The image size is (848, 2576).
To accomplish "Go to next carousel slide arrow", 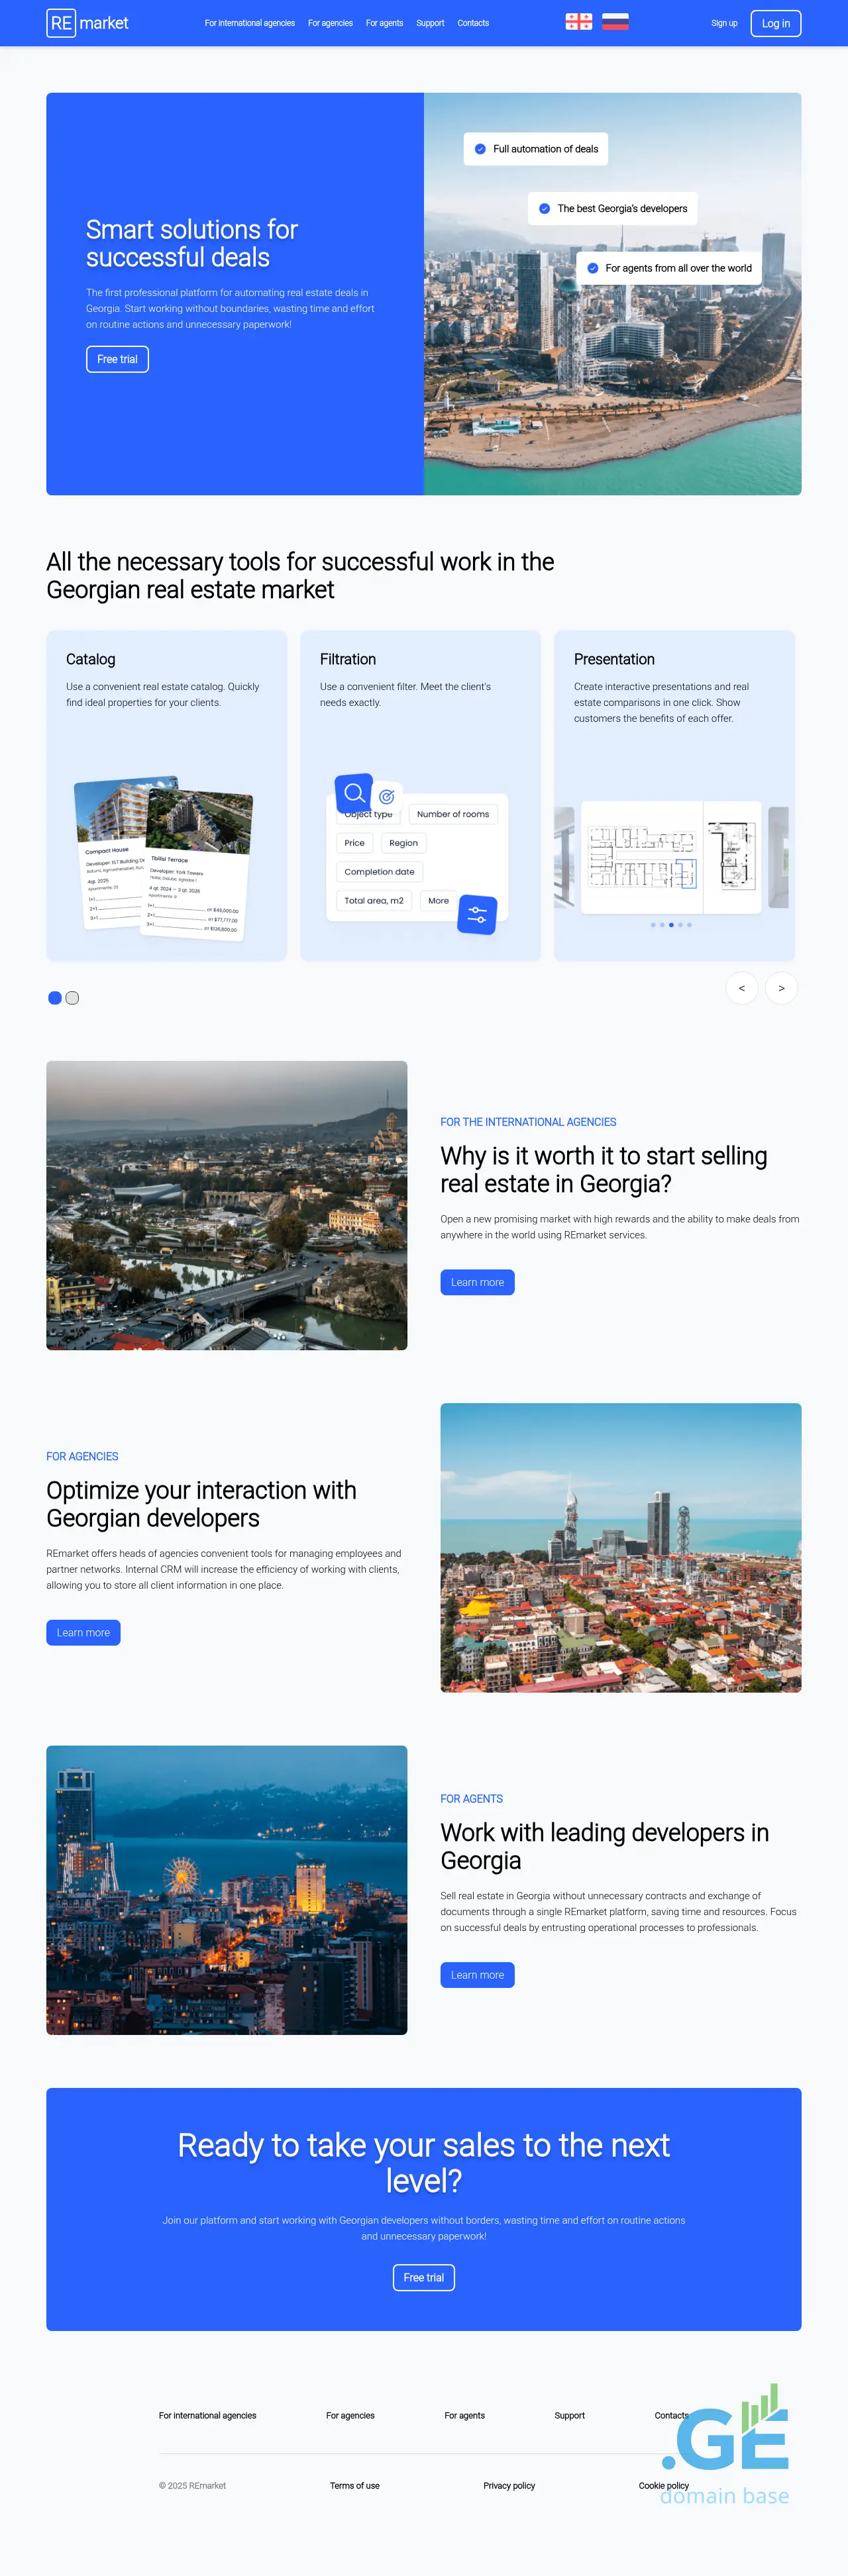I will [781, 988].
